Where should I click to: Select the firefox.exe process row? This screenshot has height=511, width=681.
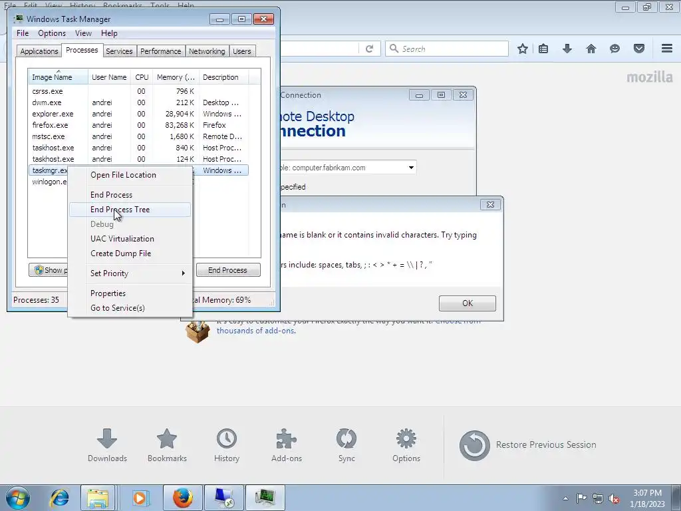coord(138,125)
